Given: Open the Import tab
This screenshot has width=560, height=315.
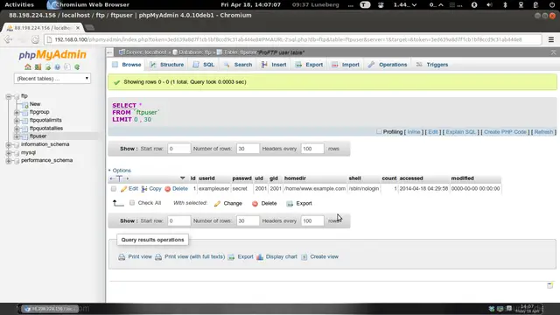Looking at the screenshot, I should [x=346, y=65].
